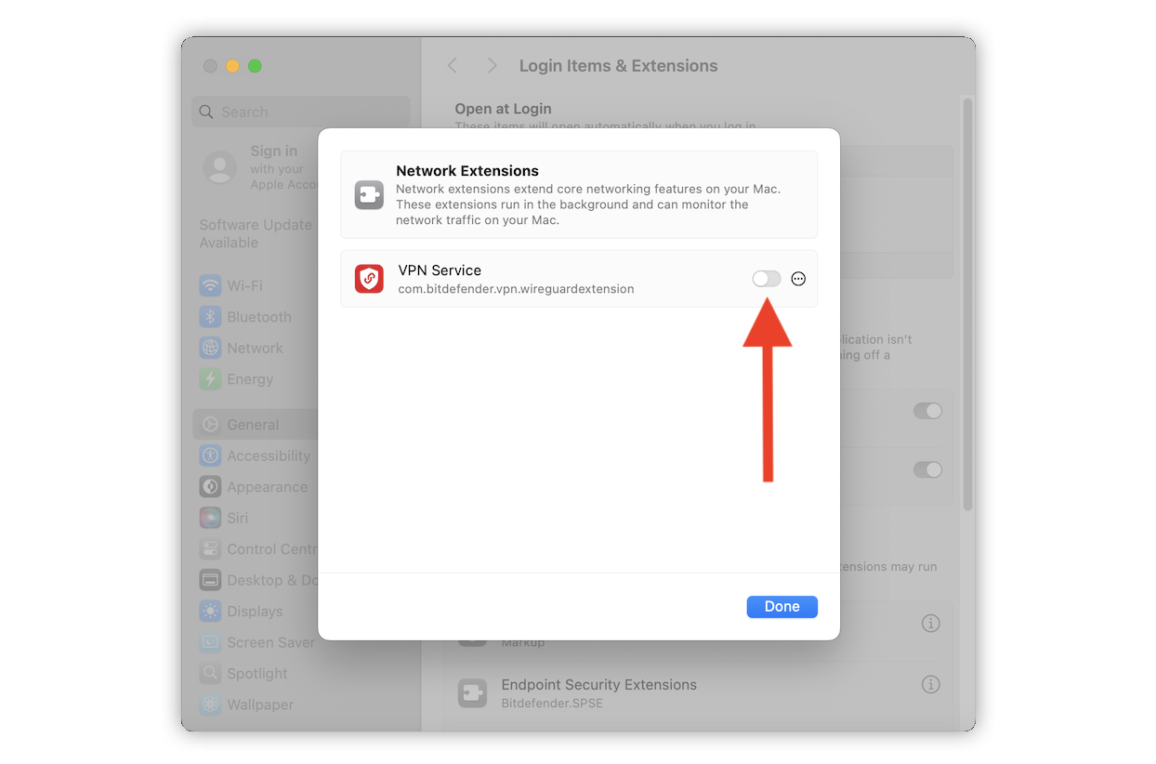Click the Search field in Settings sidebar
Screen dimensions: 1156x764
click(x=301, y=112)
